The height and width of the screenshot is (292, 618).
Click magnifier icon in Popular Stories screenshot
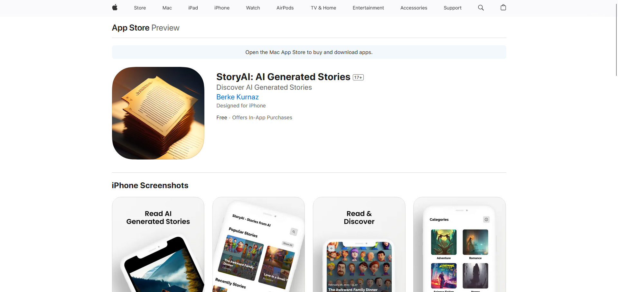point(294,232)
